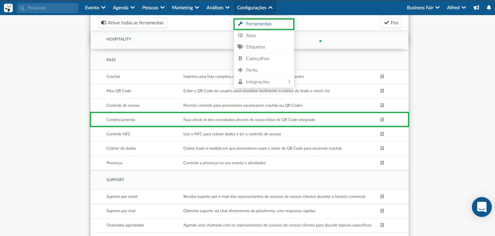Expand the Marketing dropdown menu
Viewport: 495px width, 236px height.
point(185,8)
